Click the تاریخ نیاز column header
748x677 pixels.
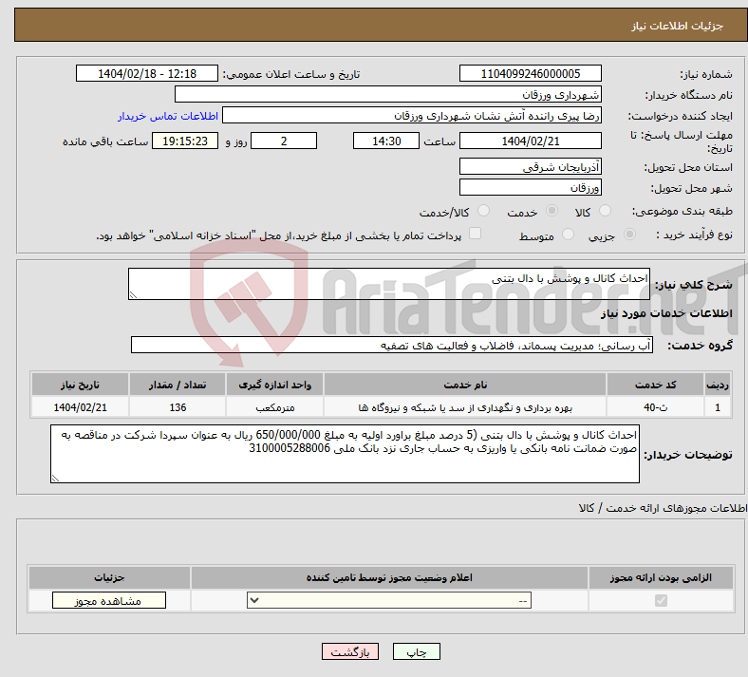80,385
